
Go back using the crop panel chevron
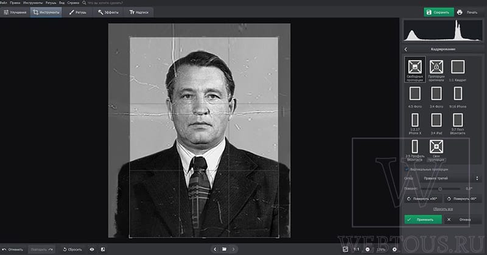tap(405, 49)
